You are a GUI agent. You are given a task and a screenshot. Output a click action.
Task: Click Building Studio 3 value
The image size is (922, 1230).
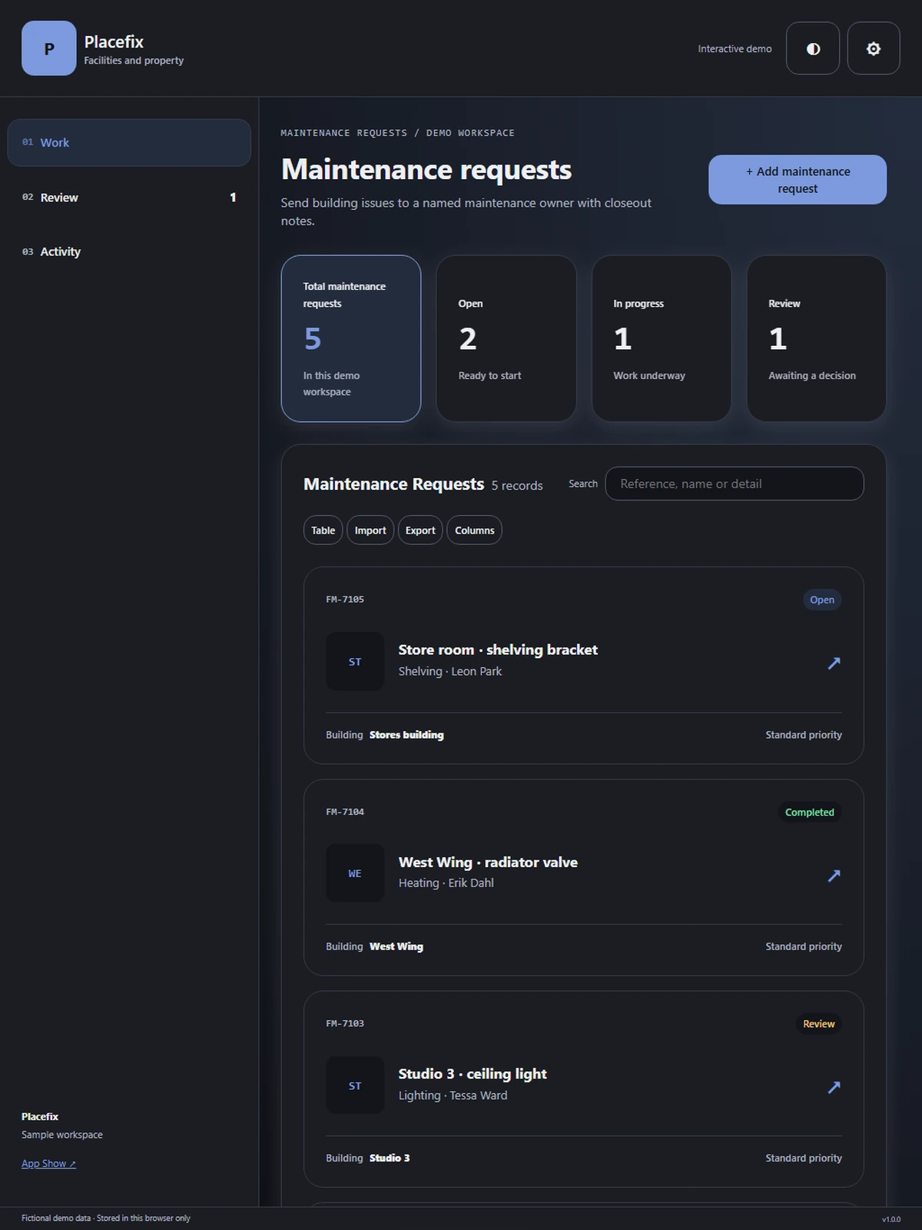coord(390,1159)
